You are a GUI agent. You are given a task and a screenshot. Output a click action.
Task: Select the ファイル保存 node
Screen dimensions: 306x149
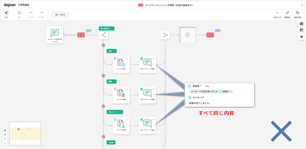coord(121,65)
